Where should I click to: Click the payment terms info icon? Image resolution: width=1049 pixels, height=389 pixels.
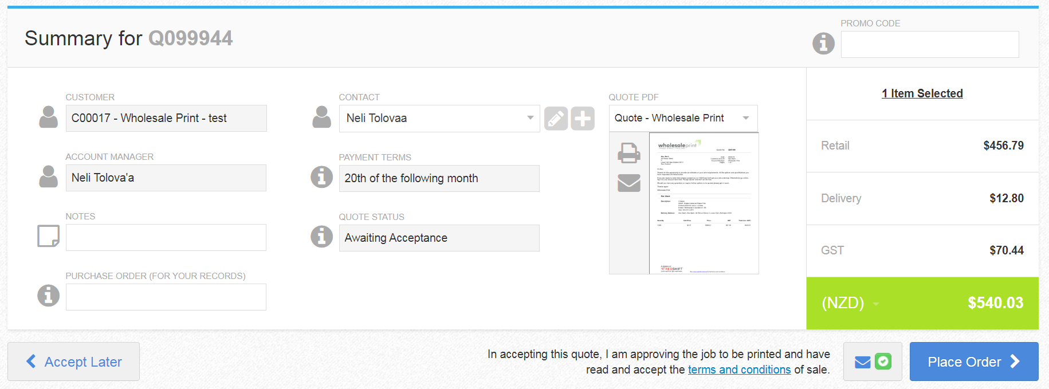pos(321,177)
